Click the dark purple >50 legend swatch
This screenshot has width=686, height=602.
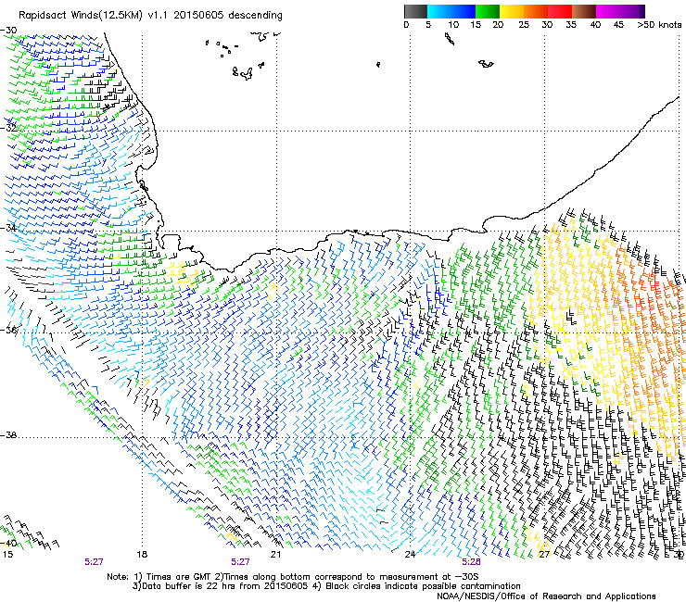[642, 11]
